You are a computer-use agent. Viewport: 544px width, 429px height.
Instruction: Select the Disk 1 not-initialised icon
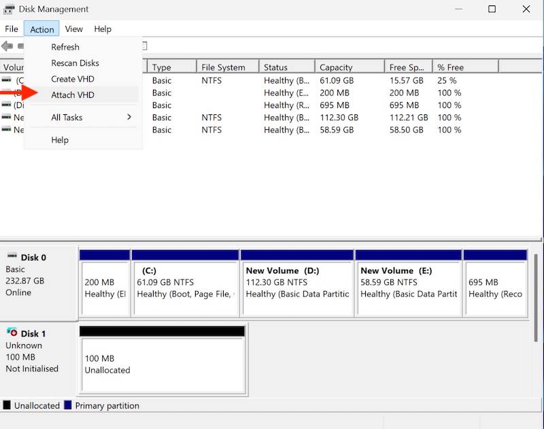pyautogui.click(x=12, y=332)
